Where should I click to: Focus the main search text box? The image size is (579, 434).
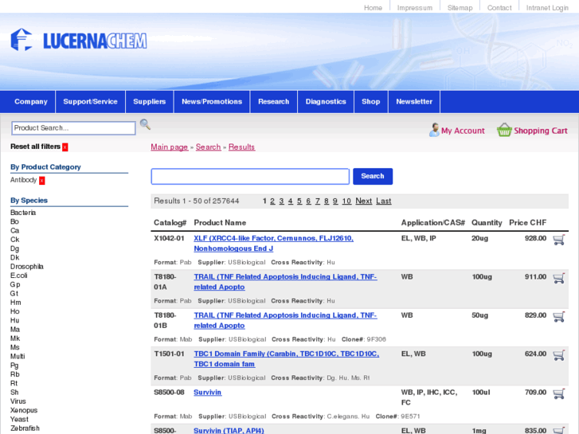coord(250,176)
